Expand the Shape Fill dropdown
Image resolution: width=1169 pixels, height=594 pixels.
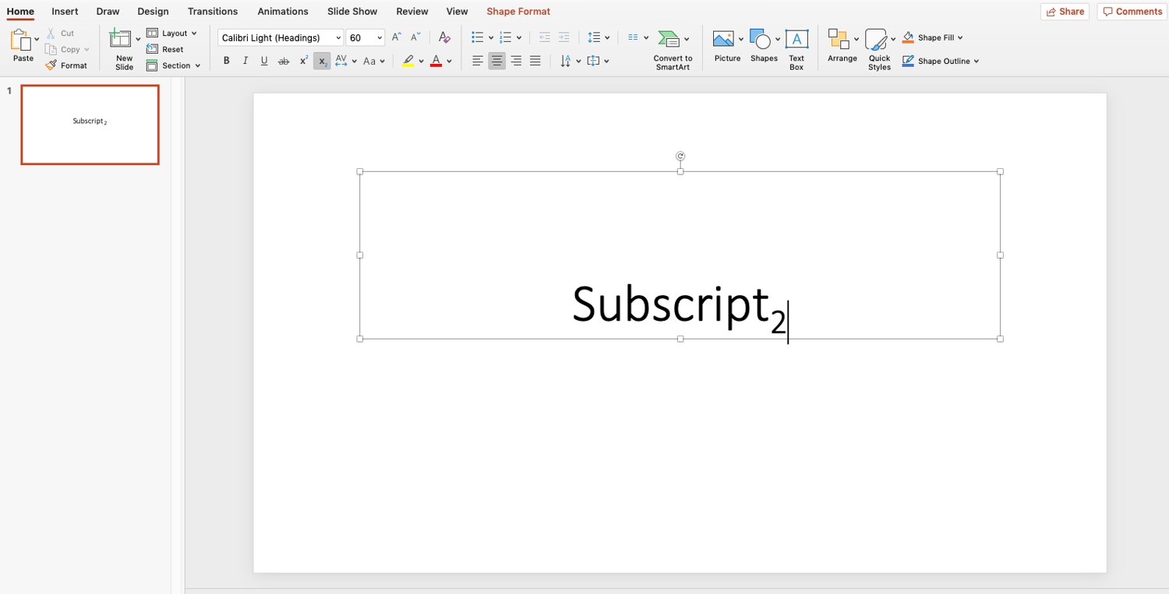pos(959,37)
